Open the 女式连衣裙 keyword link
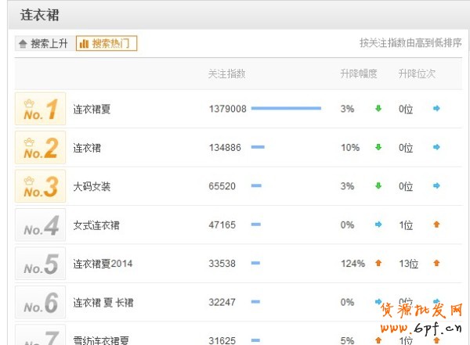 96,225
